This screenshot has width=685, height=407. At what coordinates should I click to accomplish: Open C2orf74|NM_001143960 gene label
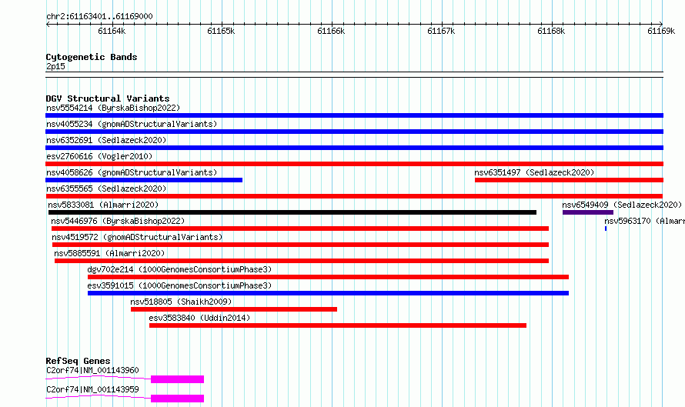pos(92,370)
